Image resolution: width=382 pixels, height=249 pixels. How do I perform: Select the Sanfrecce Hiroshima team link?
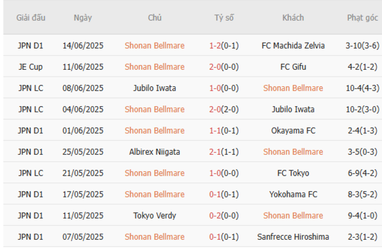point(293,237)
